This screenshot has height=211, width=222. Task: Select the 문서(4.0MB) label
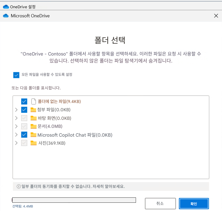click(x=50, y=126)
